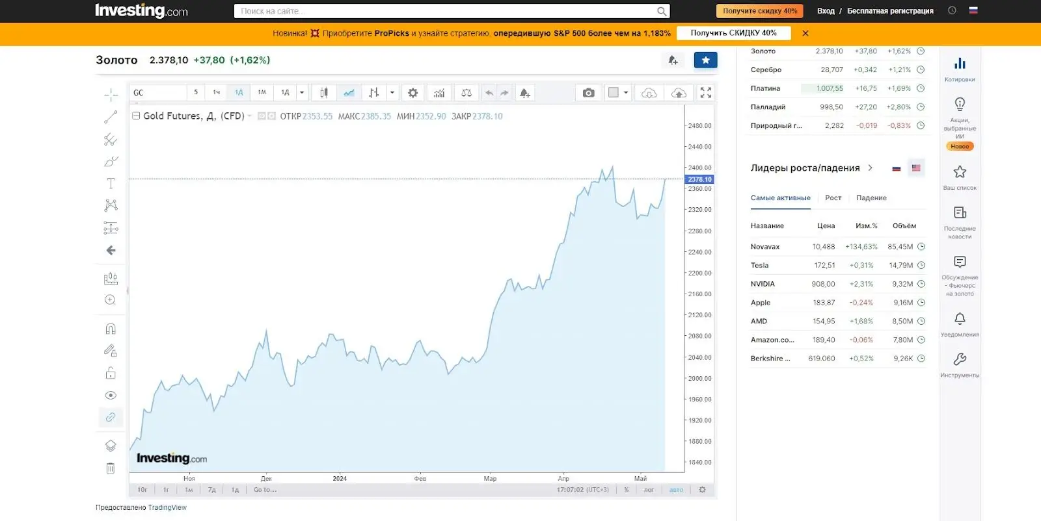Take a chart snapshot with camera icon
This screenshot has width=1041, height=521.
pos(589,93)
